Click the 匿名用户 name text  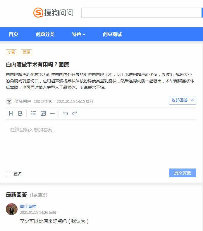[23, 101]
